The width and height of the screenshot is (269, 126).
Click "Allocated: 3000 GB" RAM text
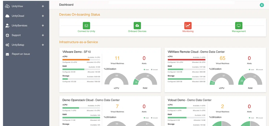tap(199, 72)
